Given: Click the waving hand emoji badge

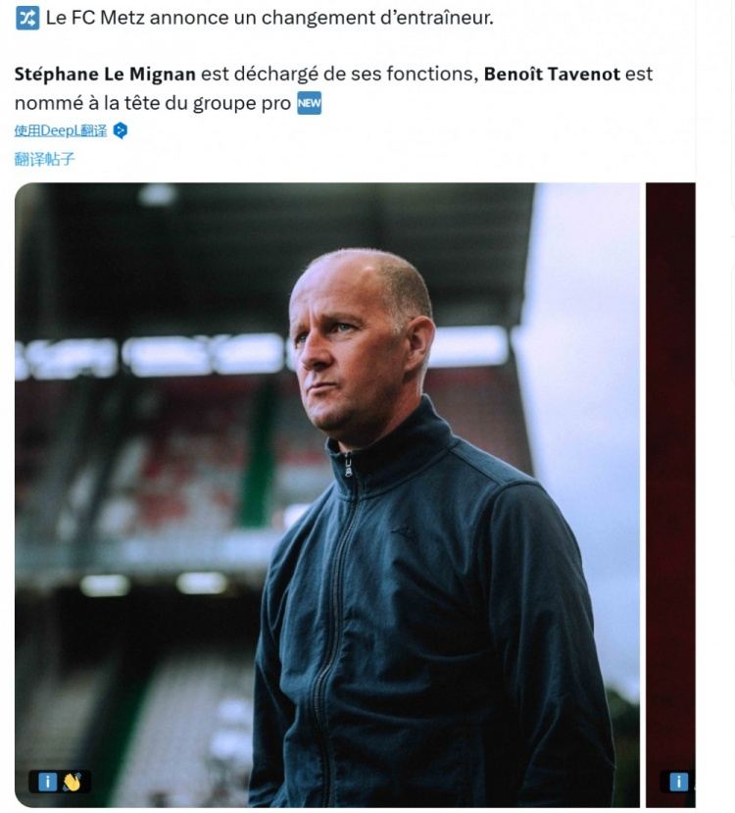Looking at the screenshot, I should (73, 782).
